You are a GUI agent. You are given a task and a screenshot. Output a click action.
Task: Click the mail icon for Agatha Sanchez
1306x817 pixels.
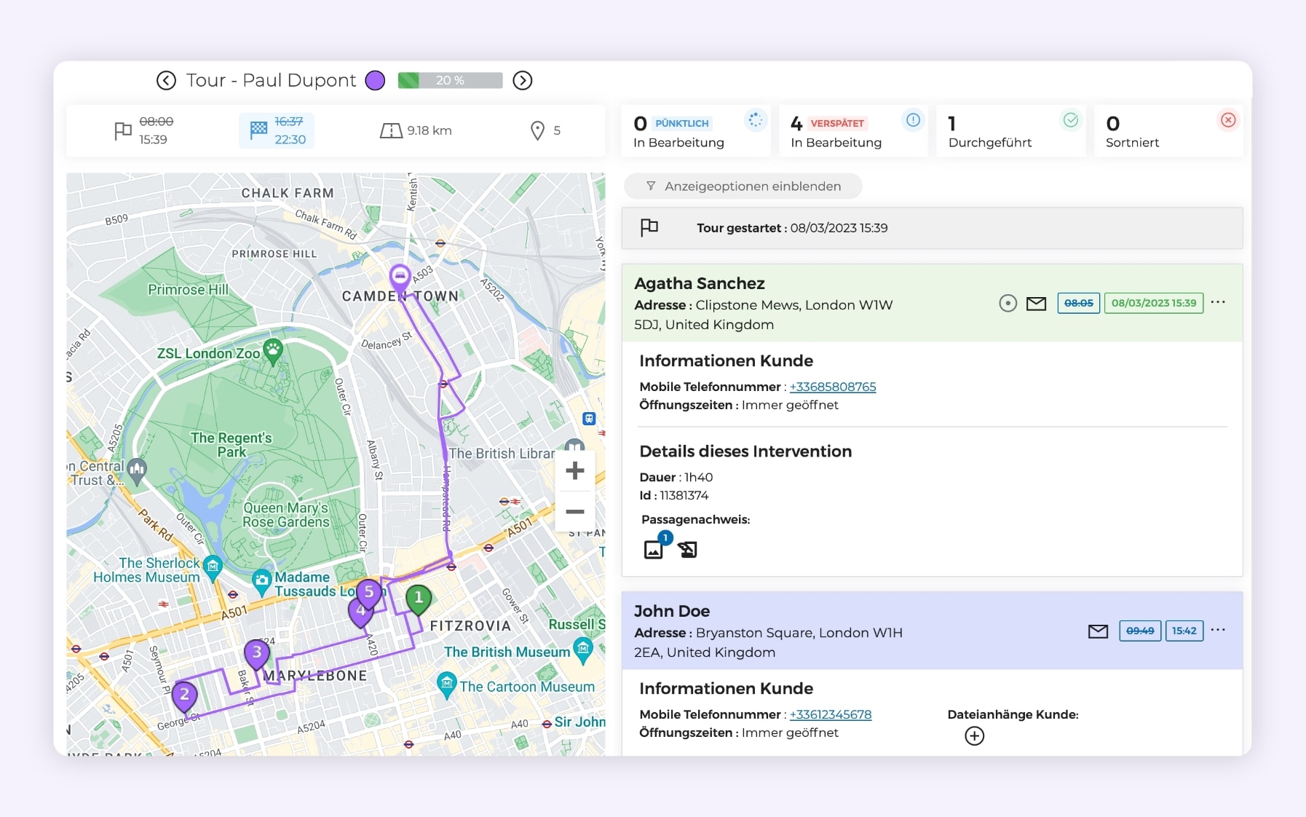[1035, 304]
